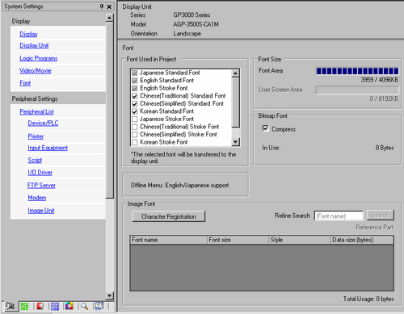
Task: Open the Font settings link
Action: tap(25, 83)
